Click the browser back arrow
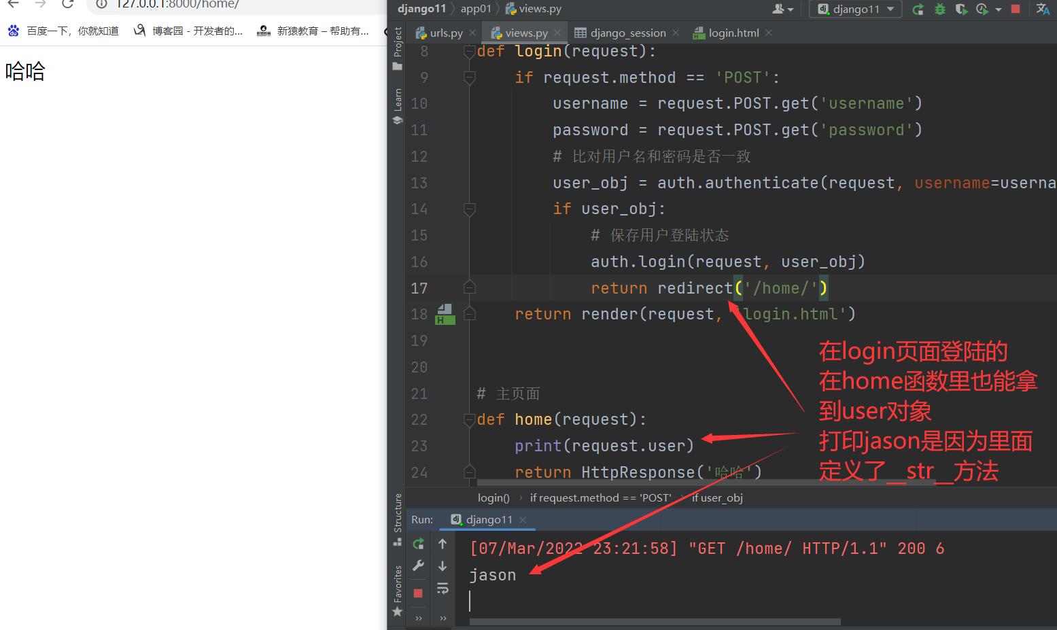 13,4
